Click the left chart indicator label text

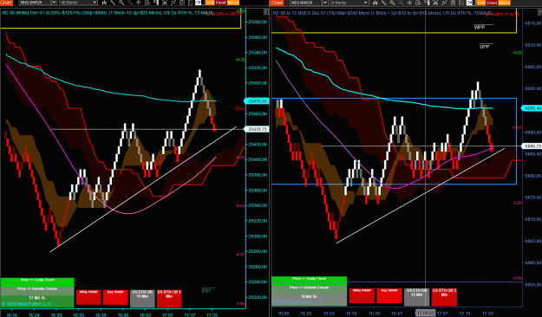108,13
